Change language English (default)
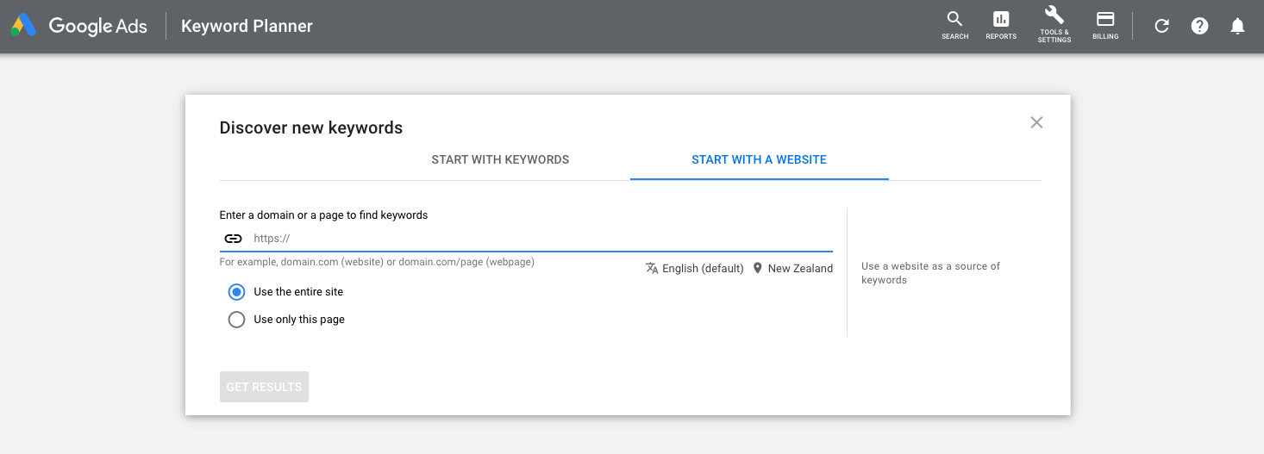 (694, 268)
